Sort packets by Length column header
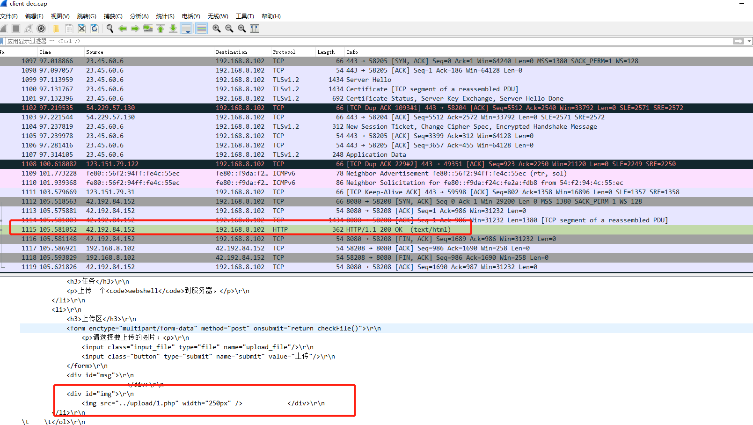This screenshot has height=425, width=753. [x=330, y=52]
